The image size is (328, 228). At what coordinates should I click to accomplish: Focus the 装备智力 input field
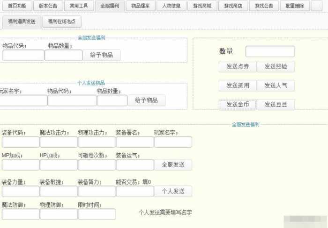tap(97, 191)
